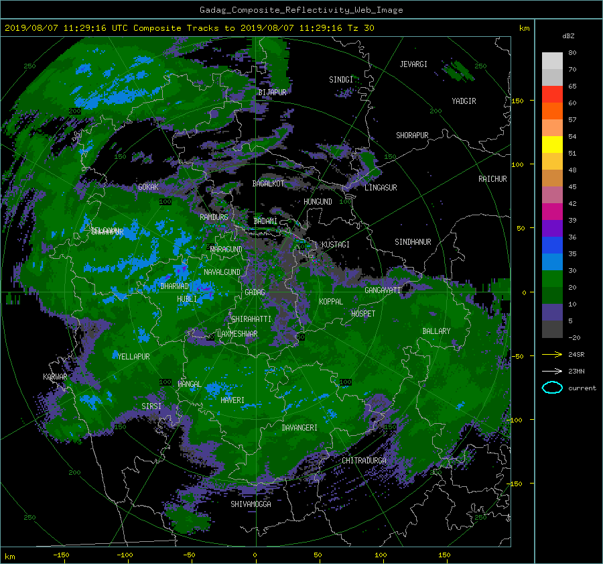This screenshot has height=564, width=603.
Task: Click the KUSTAGI city label
Action: pos(336,245)
